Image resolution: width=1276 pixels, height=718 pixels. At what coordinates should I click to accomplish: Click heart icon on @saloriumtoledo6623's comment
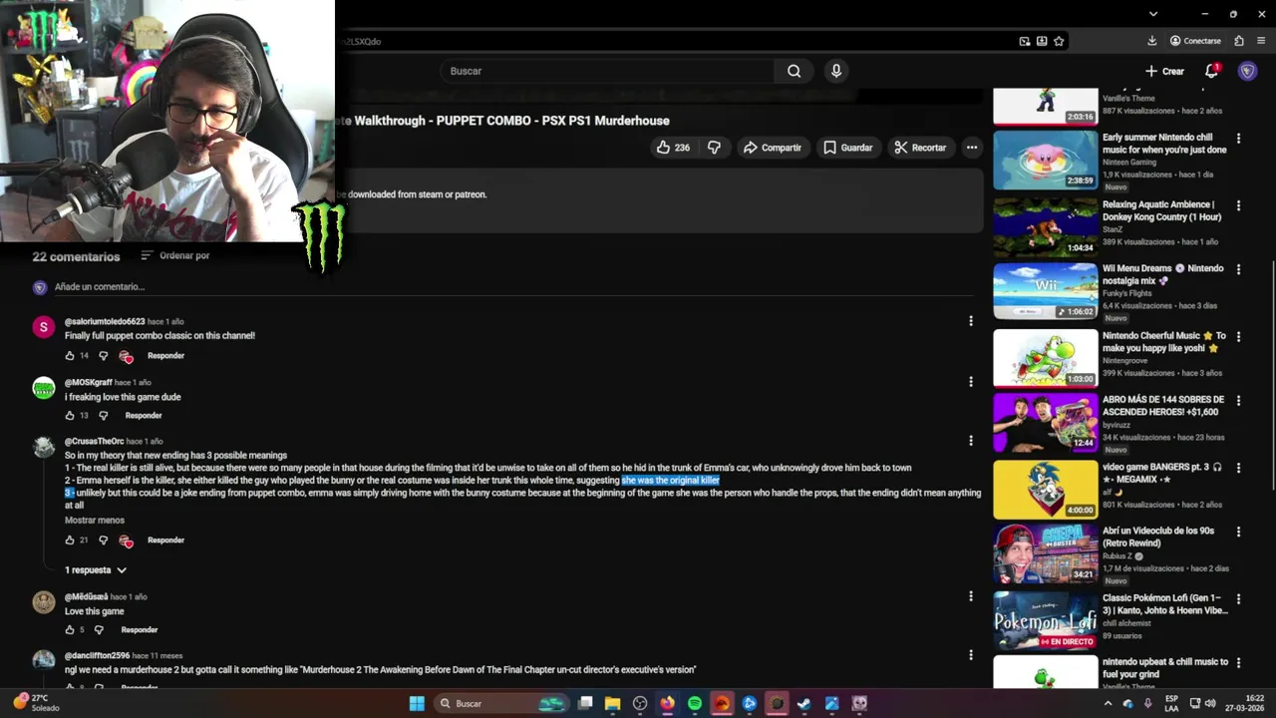[126, 356]
